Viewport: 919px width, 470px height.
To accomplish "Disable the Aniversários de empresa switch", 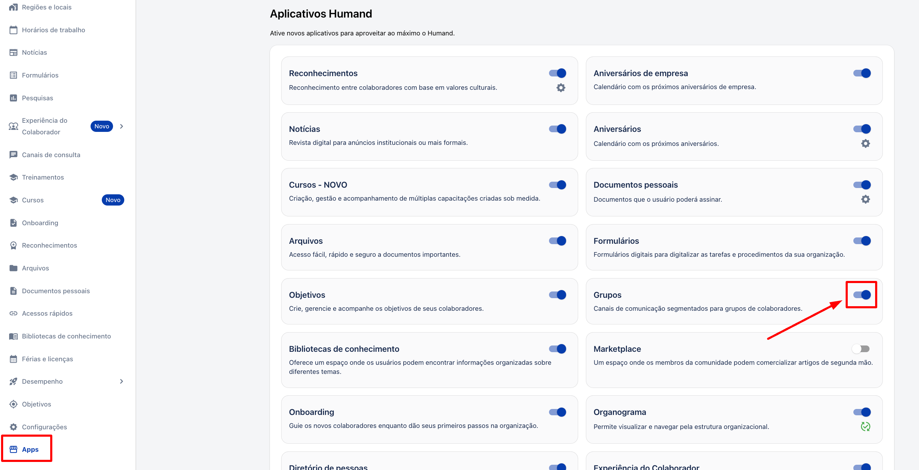I will click(x=862, y=73).
